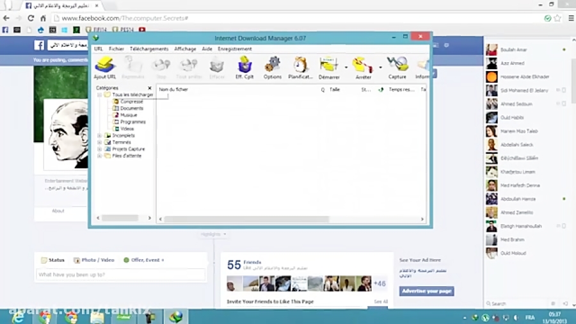Open the Highlights dropdown
Screen dimensions: 576x324
pyautogui.click(x=213, y=234)
